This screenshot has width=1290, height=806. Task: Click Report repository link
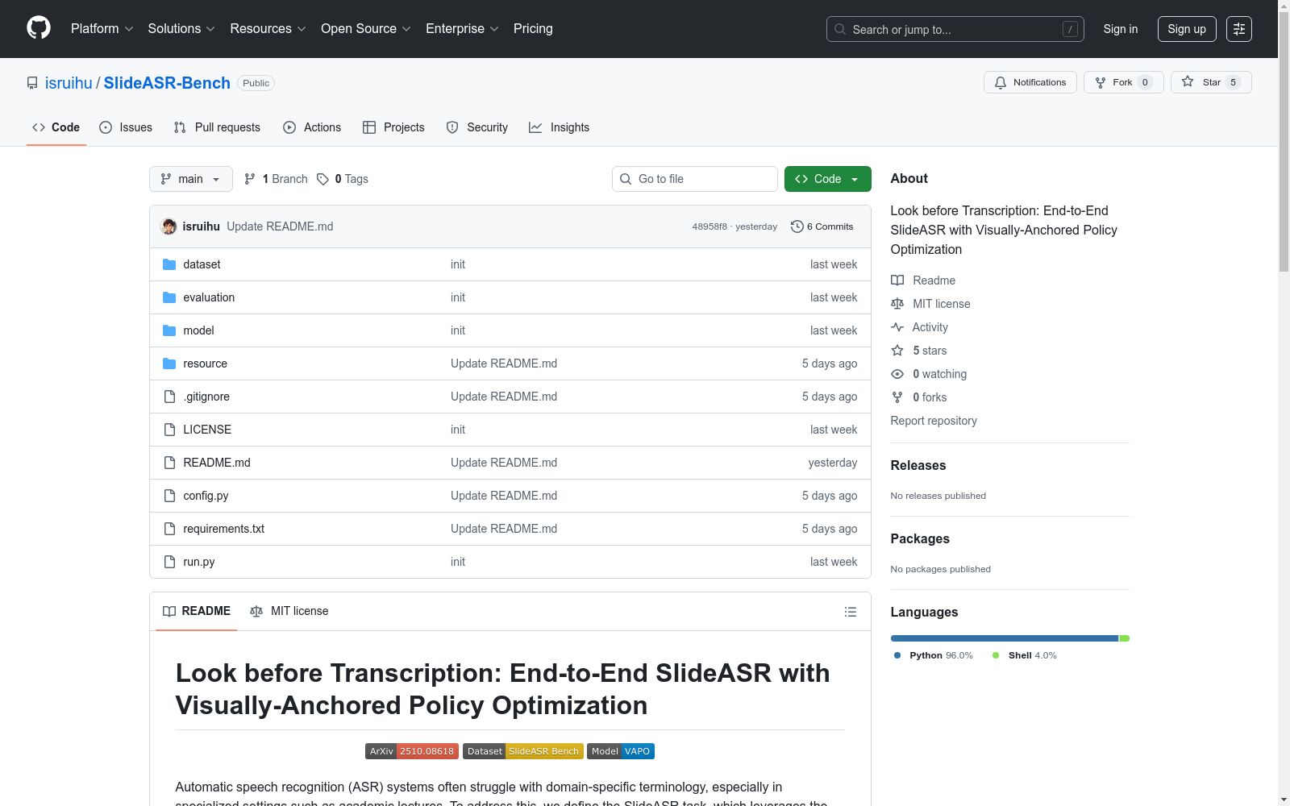pyautogui.click(x=934, y=421)
